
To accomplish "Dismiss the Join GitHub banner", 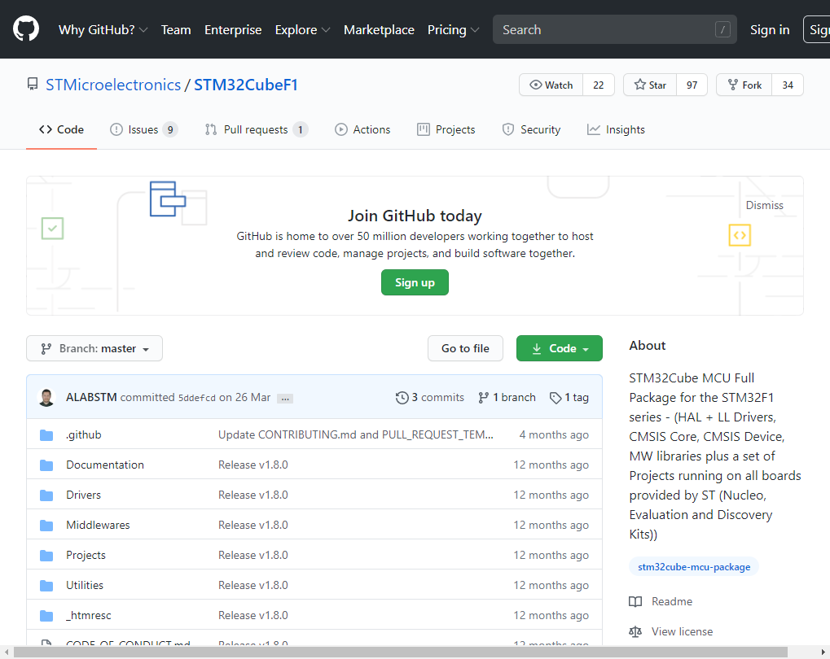I will (x=764, y=205).
